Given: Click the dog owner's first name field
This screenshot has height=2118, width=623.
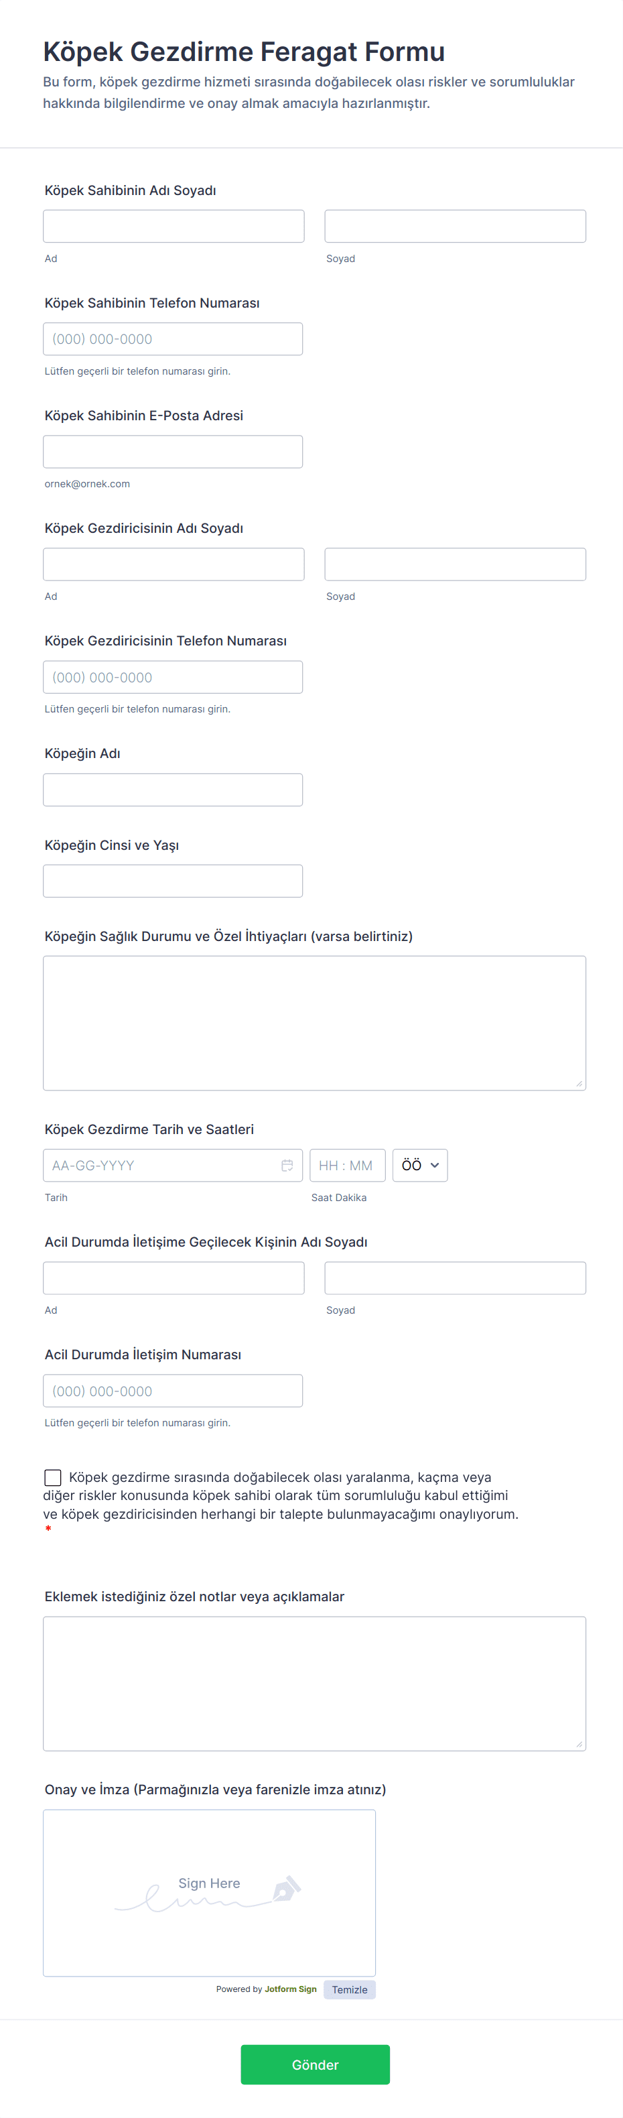Looking at the screenshot, I should [x=174, y=226].
